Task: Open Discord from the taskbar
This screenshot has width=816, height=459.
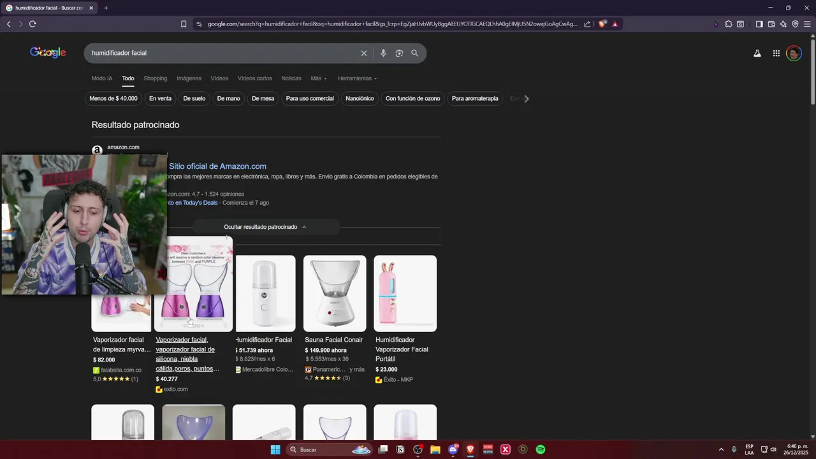Action: tap(453, 449)
